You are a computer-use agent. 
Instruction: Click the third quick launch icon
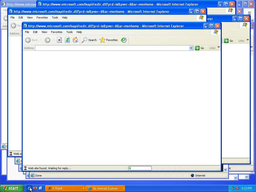tap(40, 188)
